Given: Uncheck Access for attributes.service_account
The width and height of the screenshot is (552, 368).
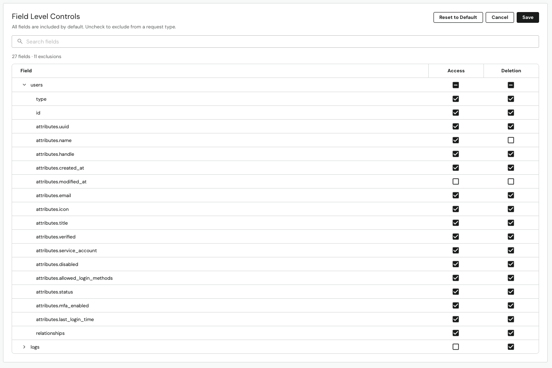Looking at the screenshot, I should tap(456, 250).
